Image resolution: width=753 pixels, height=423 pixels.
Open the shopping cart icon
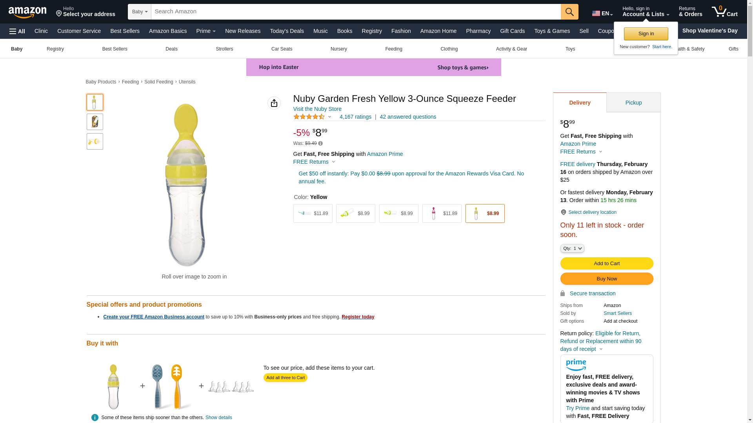pyautogui.click(x=724, y=12)
